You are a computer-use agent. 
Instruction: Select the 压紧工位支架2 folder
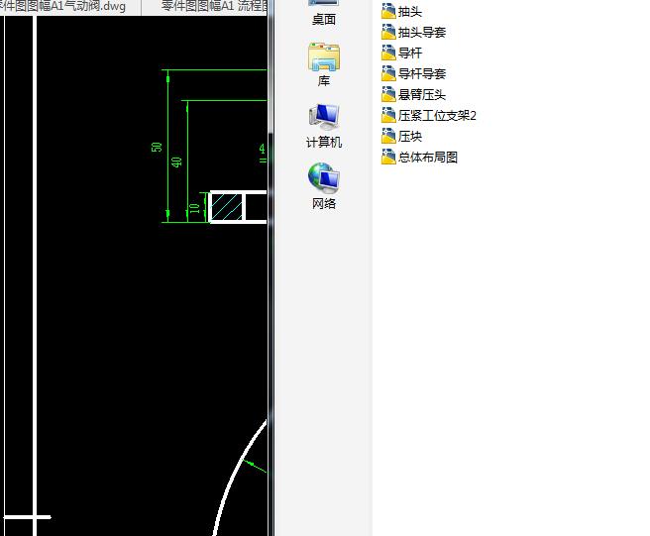coord(429,115)
